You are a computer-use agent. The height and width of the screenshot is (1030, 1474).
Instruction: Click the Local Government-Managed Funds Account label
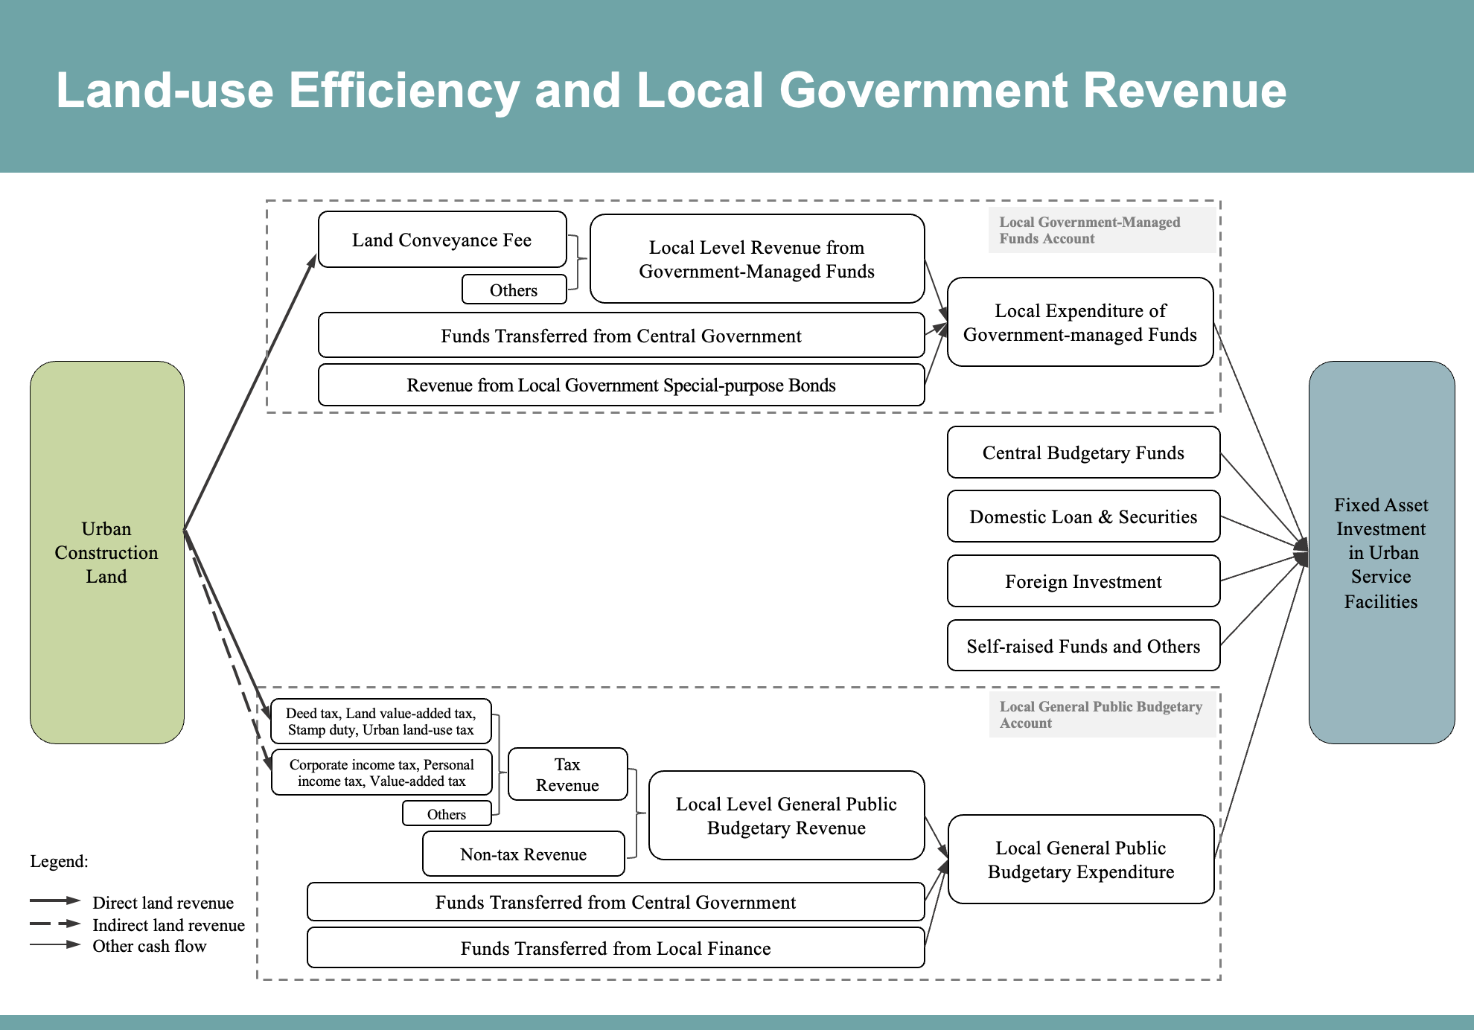tap(1102, 230)
